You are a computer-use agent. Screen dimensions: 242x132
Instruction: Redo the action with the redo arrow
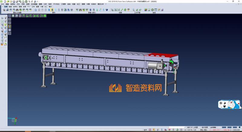click(32, 2)
